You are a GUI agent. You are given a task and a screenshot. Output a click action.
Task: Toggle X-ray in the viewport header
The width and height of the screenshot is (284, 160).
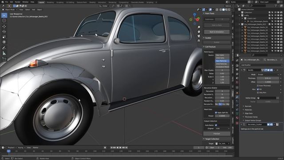(x=217, y=10)
